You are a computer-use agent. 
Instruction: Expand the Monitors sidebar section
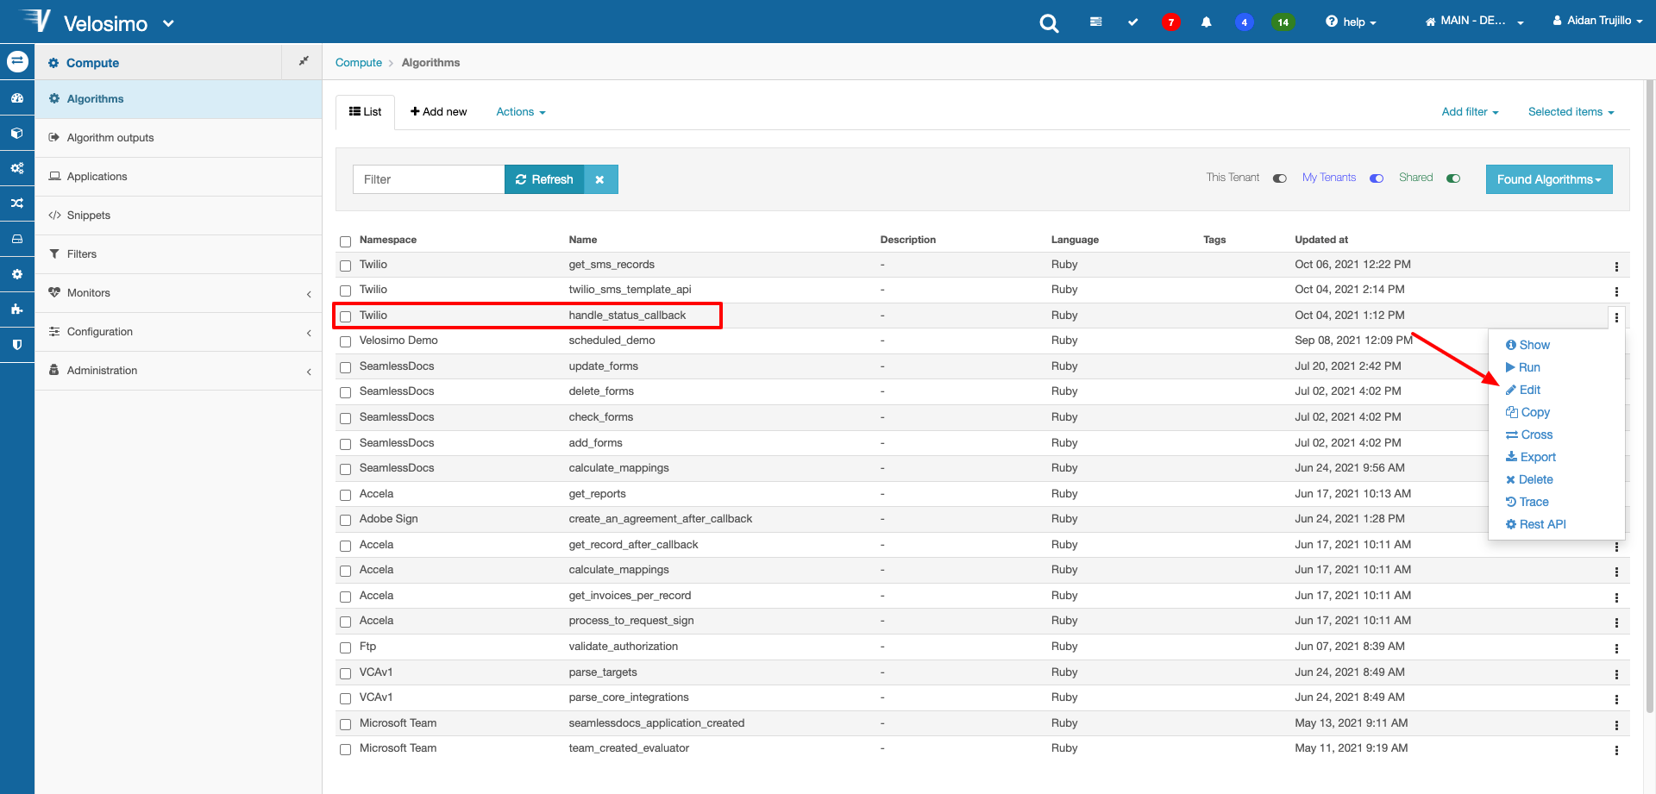click(179, 293)
